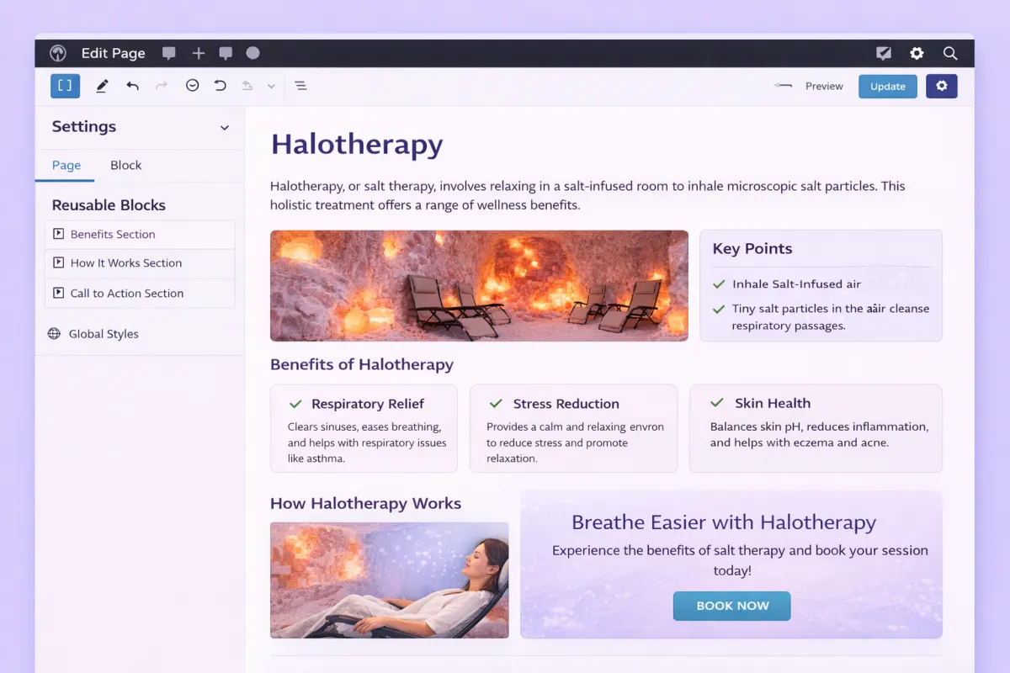1010x673 pixels.
Task: Click the Breathe Easier with Halotherapy heading
Action: tap(724, 522)
